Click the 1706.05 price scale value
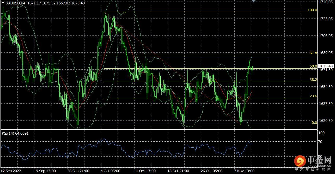Viewport: 335px width, 174px height. point(326,36)
